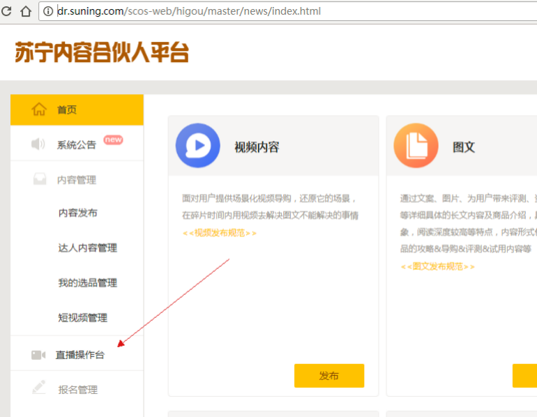Click the inbox icon beside 内容管理
Image resolution: width=537 pixels, height=417 pixels.
(40, 179)
